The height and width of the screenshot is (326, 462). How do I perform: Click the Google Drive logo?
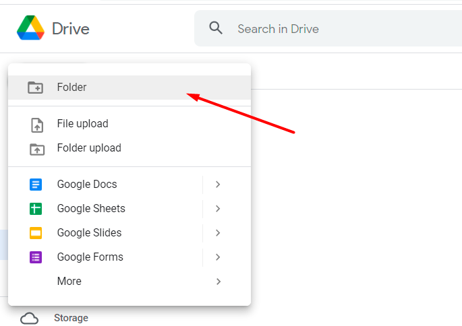tap(31, 28)
